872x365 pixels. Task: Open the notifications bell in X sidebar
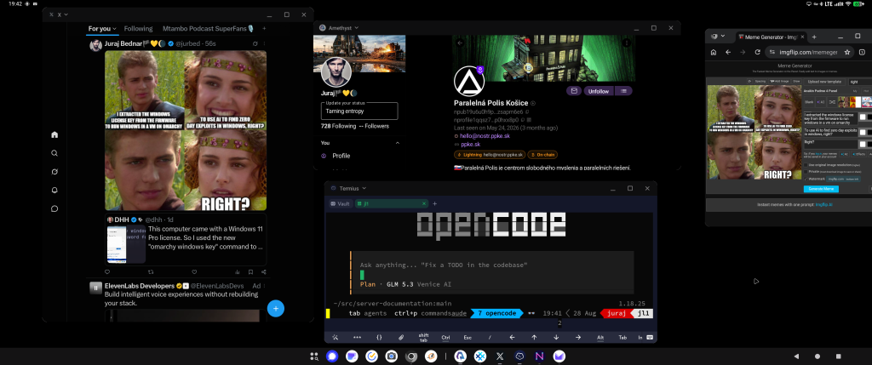point(54,191)
